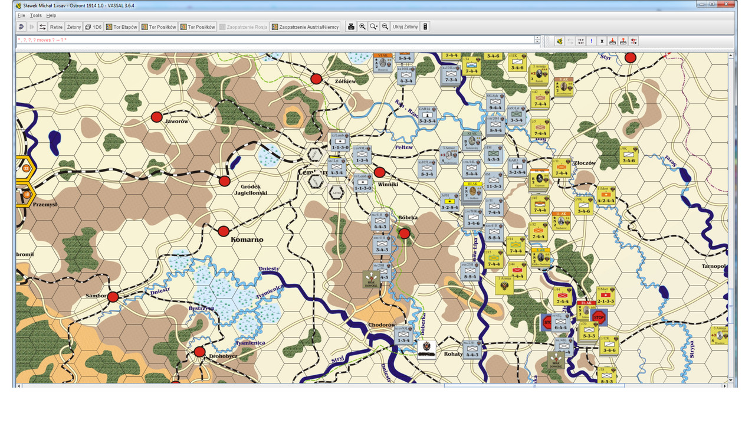Open the File menu
Viewport: 755px width, 426px height.
(21, 15)
